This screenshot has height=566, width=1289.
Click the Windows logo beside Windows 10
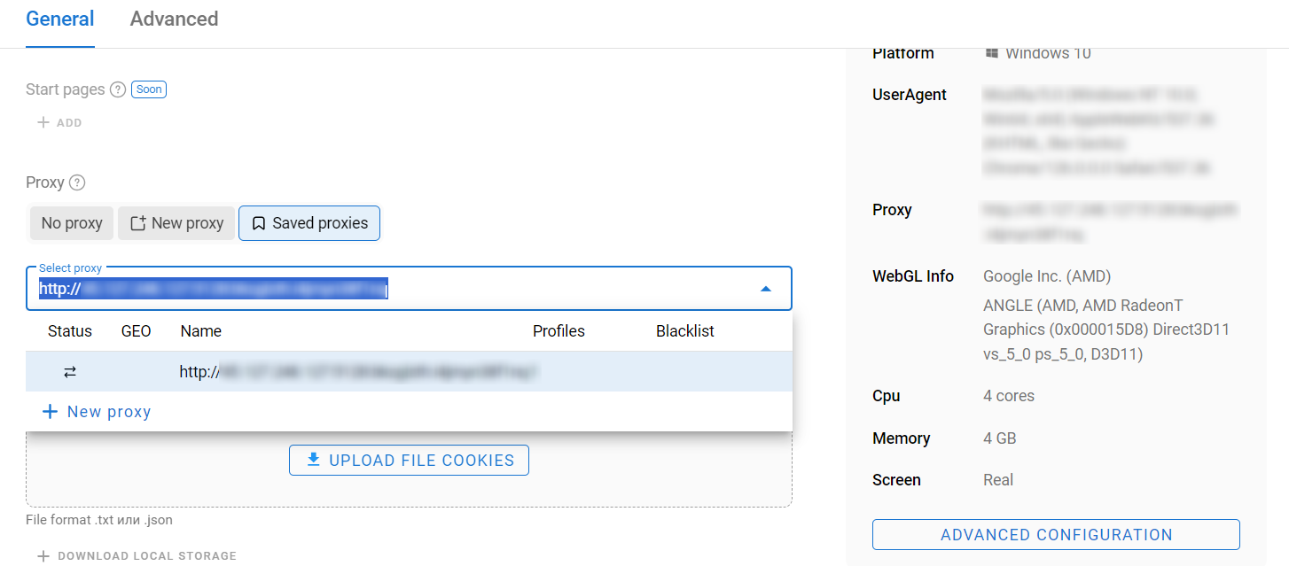[990, 52]
